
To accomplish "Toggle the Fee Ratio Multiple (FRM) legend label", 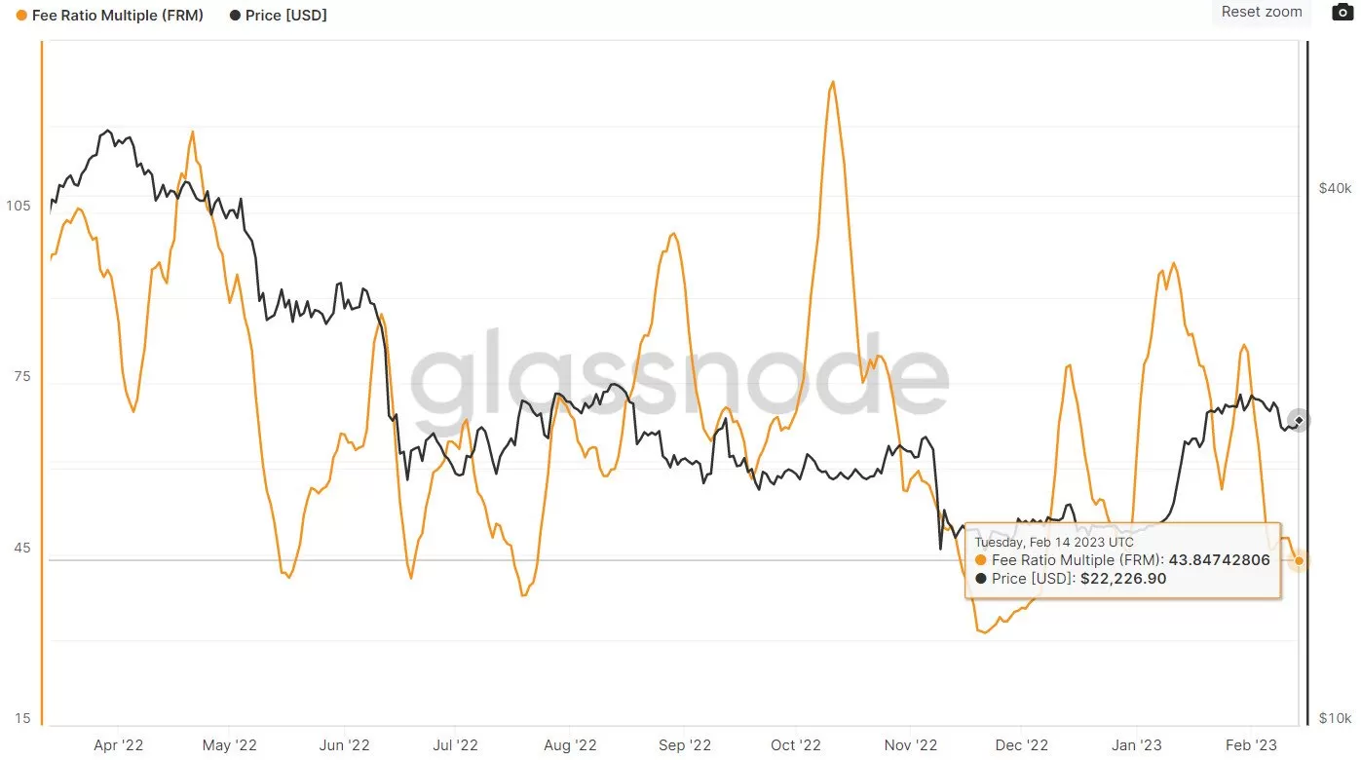I will point(118,16).
